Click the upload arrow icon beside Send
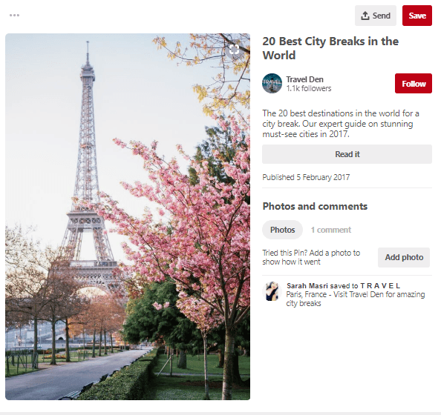Image resolution: width=441 pixels, height=415 pixels. (365, 16)
